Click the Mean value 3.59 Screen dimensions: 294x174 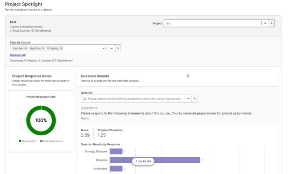[85, 135]
